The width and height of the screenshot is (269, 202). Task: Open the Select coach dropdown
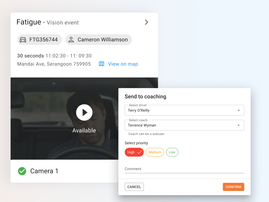point(184,125)
